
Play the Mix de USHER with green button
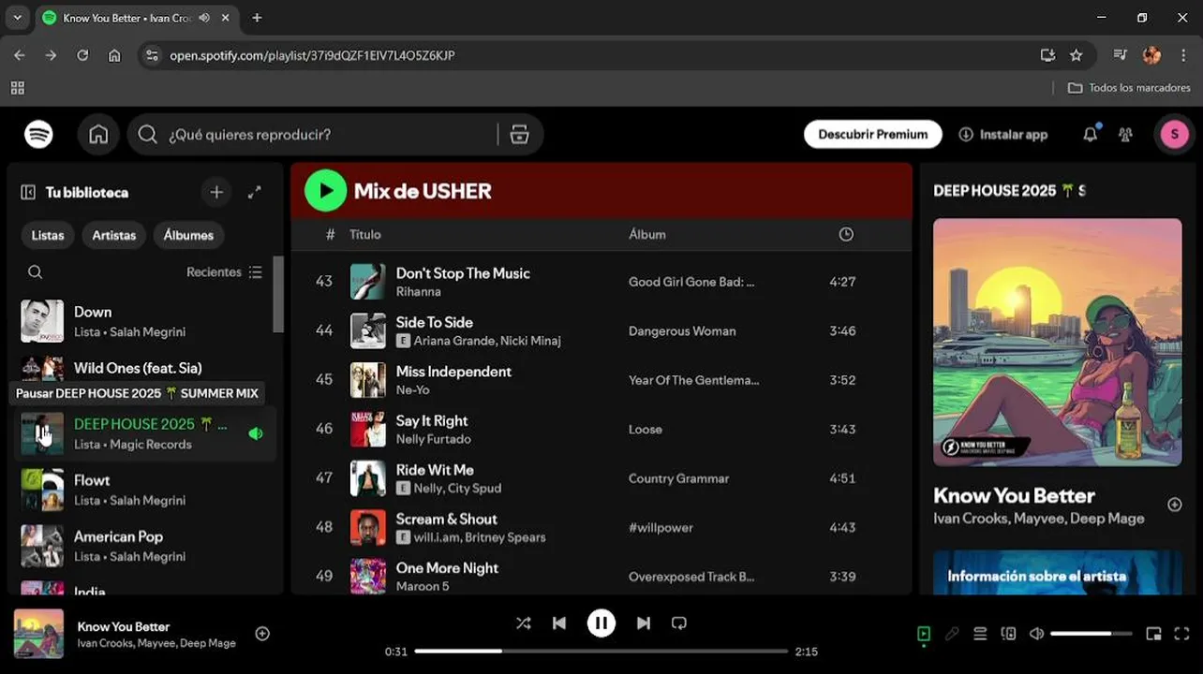(325, 191)
